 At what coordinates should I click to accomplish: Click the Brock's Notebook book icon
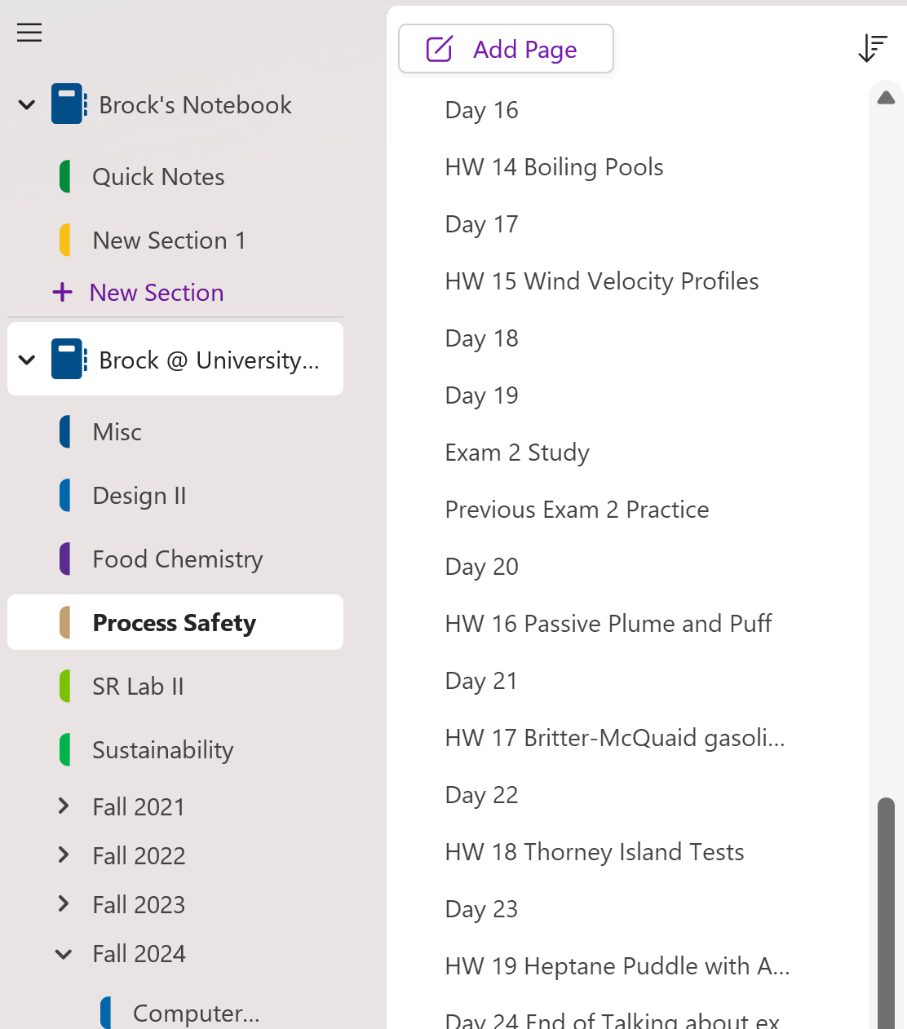click(69, 104)
